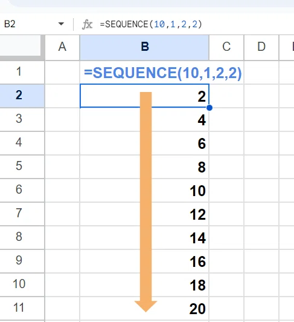Click empty cell D2
The height and width of the screenshot is (322, 294).
(x=261, y=96)
